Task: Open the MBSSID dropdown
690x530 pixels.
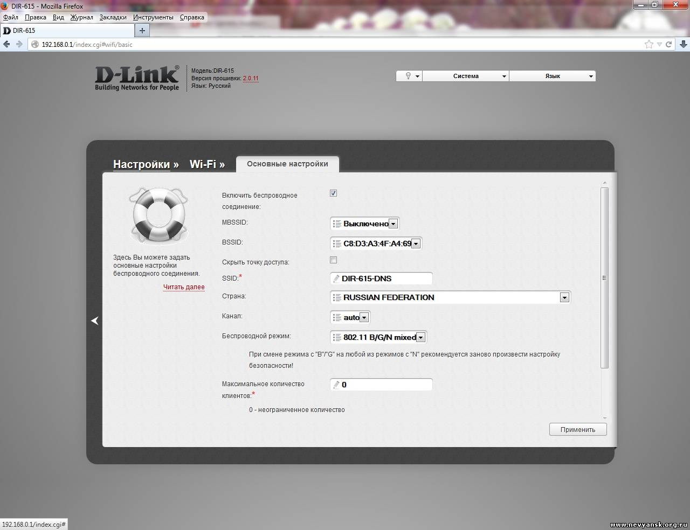Action: 365,224
